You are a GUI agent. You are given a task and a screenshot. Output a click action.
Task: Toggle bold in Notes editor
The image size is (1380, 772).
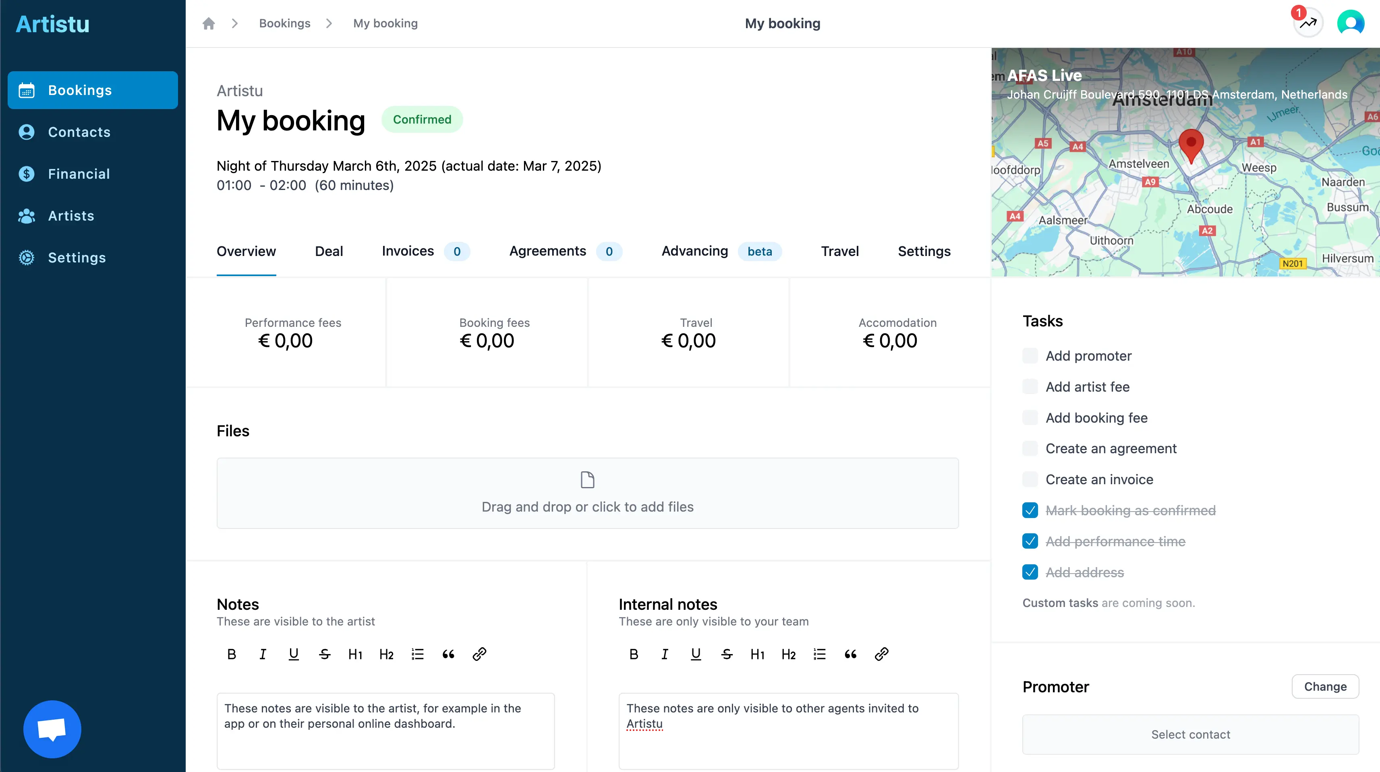pos(232,654)
